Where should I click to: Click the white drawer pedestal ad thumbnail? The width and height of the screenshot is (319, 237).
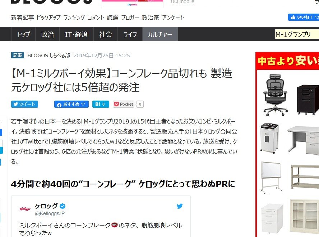pyautogui.click(x=272, y=218)
